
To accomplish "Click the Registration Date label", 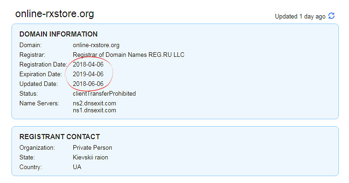I will pos(43,65).
